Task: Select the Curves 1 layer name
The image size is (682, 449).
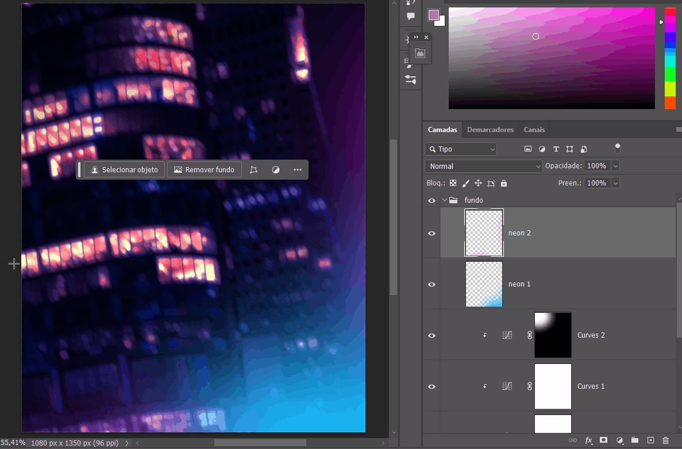Action: pyautogui.click(x=591, y=386)
